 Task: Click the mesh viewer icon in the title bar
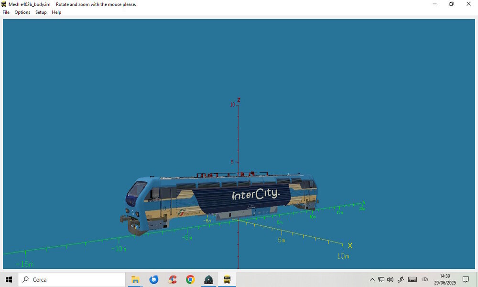tap(4, 4)
